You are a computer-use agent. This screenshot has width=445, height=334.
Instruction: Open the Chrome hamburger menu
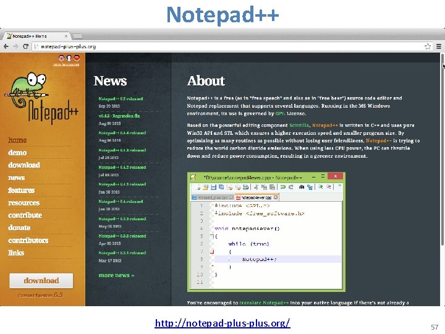pos(439,46)
